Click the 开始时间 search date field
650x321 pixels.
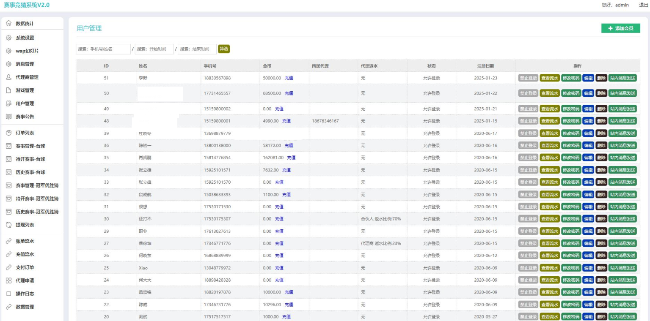[154, 49]
